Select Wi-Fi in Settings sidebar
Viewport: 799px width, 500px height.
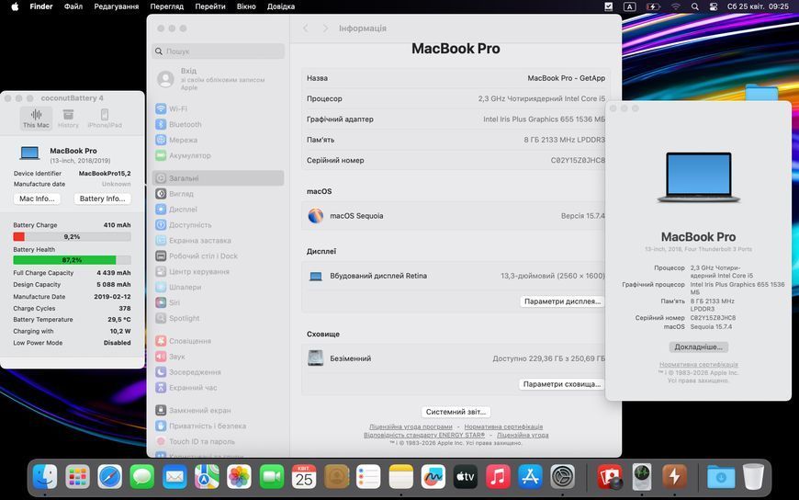tap(218, 108)
